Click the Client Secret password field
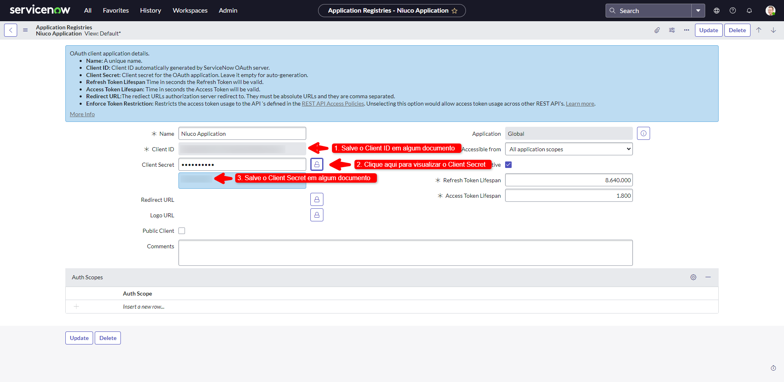 (x=242, y=165)
